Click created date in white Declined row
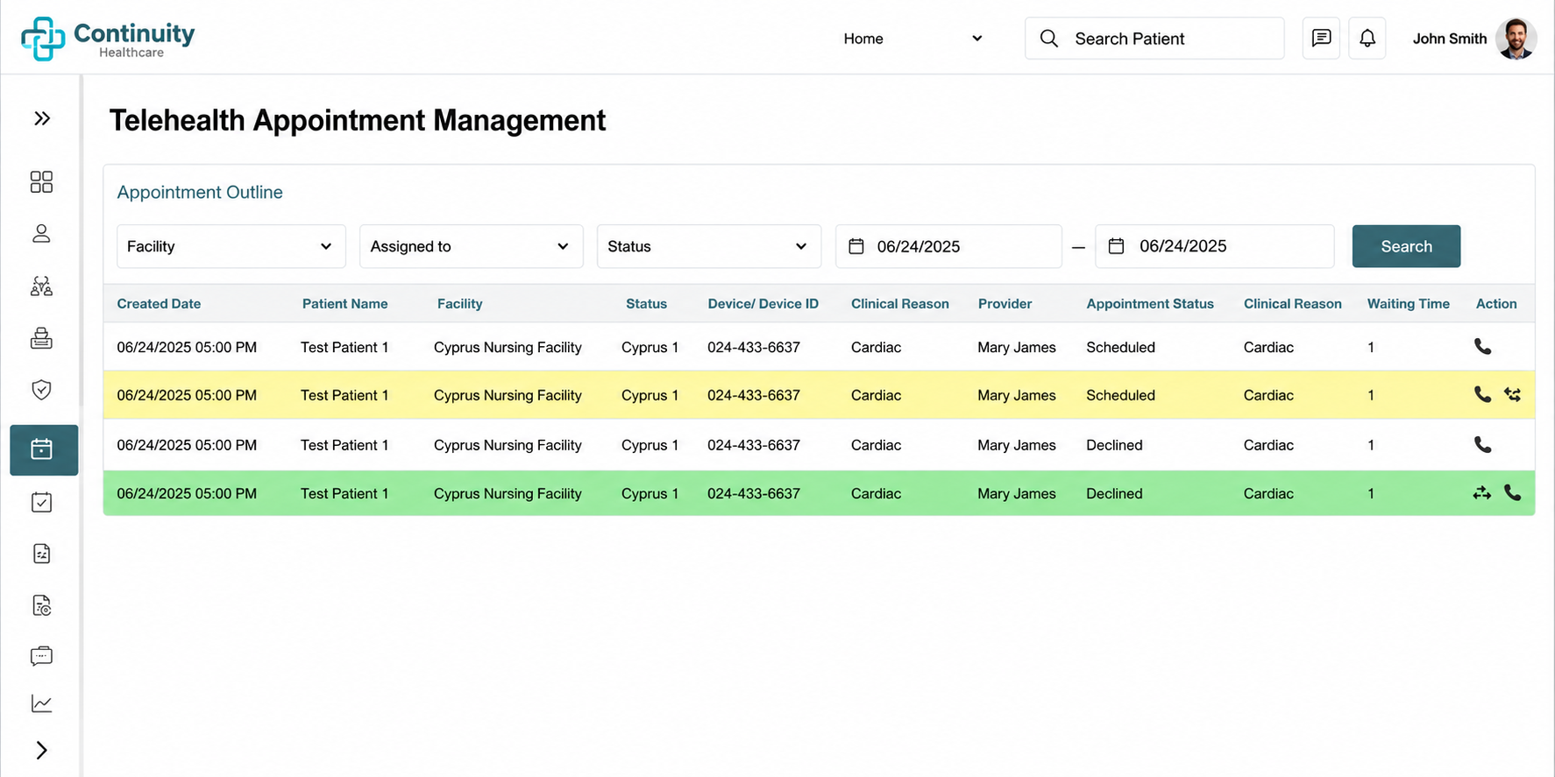 pos(187,445)
